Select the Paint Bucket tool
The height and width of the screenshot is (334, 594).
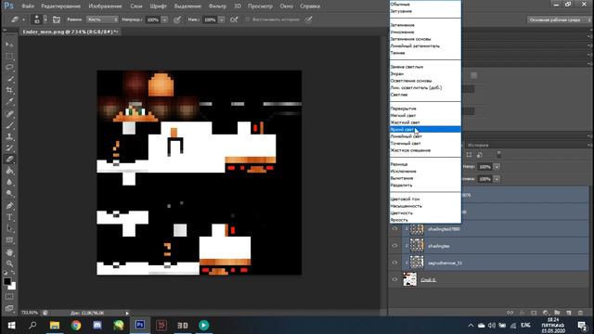click(9, 171)
